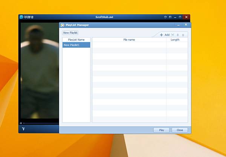This screenshot has height=157, width=226.
Task: Minimize the QQ Player main window
Action: [175, 17]
